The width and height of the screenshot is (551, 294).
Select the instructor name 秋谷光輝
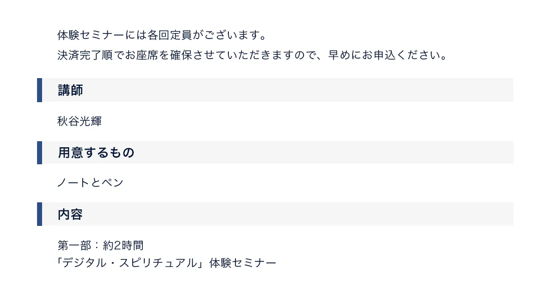pos(80,121)
